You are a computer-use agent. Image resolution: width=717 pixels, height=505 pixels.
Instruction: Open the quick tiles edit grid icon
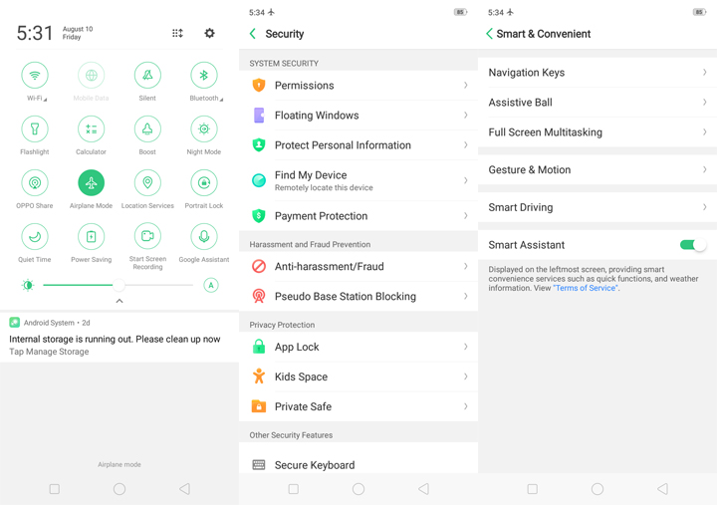pos(177,34)
